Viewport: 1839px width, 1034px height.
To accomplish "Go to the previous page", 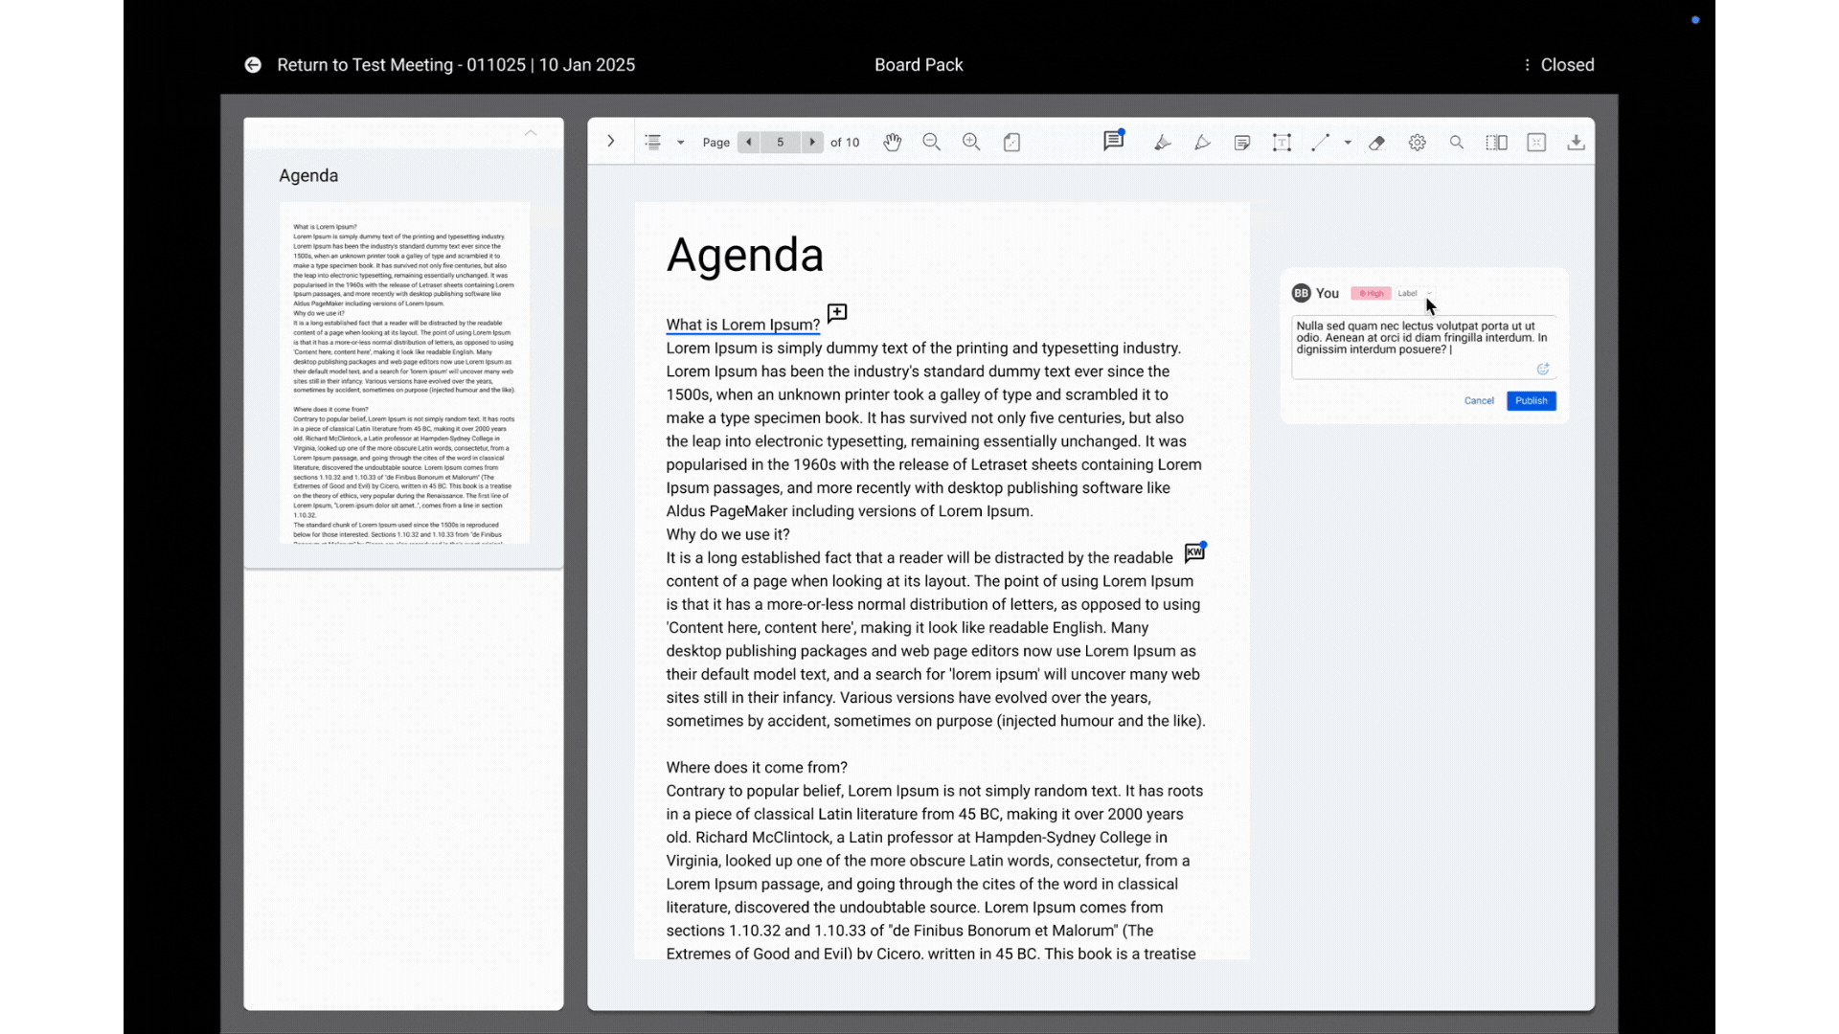I will pyautogui.click(x=749, y=142).
